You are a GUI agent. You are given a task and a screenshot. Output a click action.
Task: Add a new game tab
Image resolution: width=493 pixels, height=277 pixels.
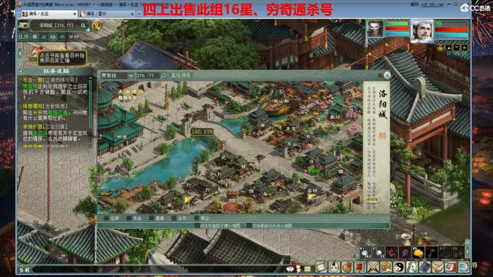point(139,13)
